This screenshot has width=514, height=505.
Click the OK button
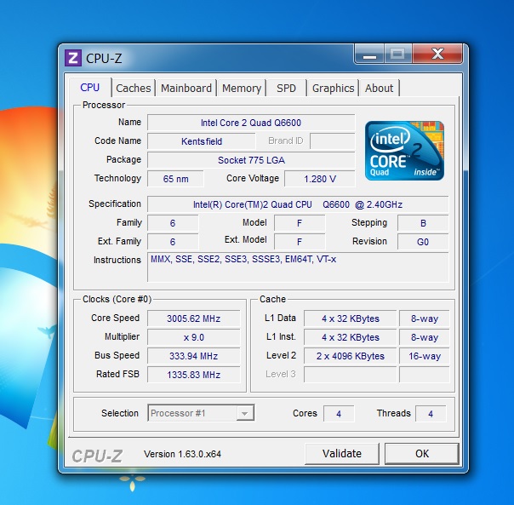(421, 454)
